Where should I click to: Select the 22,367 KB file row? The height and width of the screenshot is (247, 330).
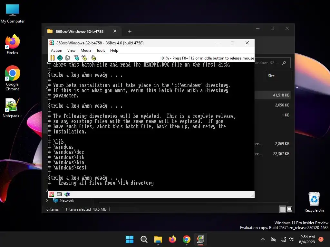pyautogui.click(x=273, y=154)
